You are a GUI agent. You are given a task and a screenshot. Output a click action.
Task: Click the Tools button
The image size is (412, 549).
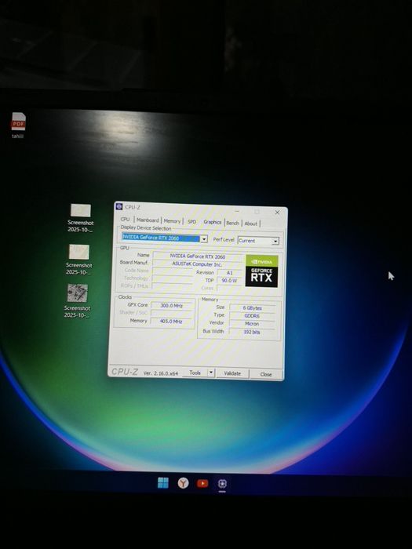point(195,373)
